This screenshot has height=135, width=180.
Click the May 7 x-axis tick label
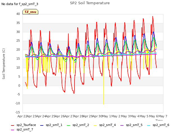(x=163, y=116)
